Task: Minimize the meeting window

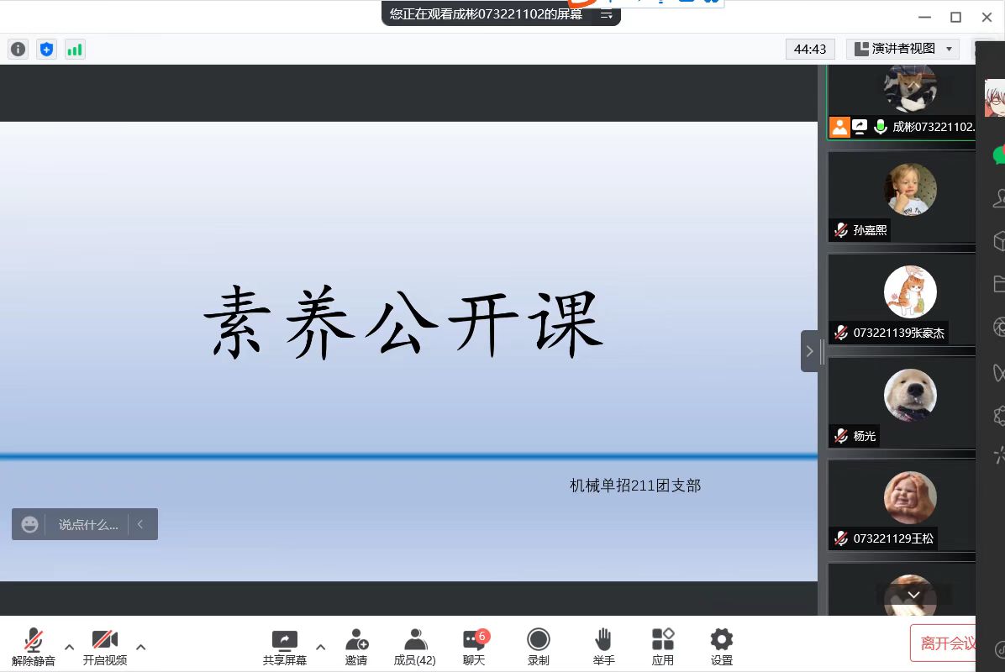Action: click(924, 18)
